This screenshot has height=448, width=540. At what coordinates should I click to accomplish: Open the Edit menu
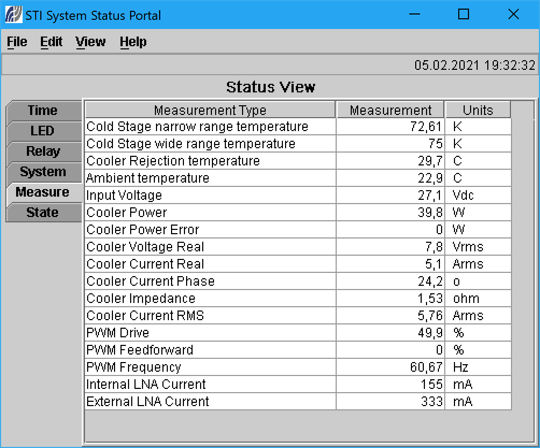pos(51,41)
